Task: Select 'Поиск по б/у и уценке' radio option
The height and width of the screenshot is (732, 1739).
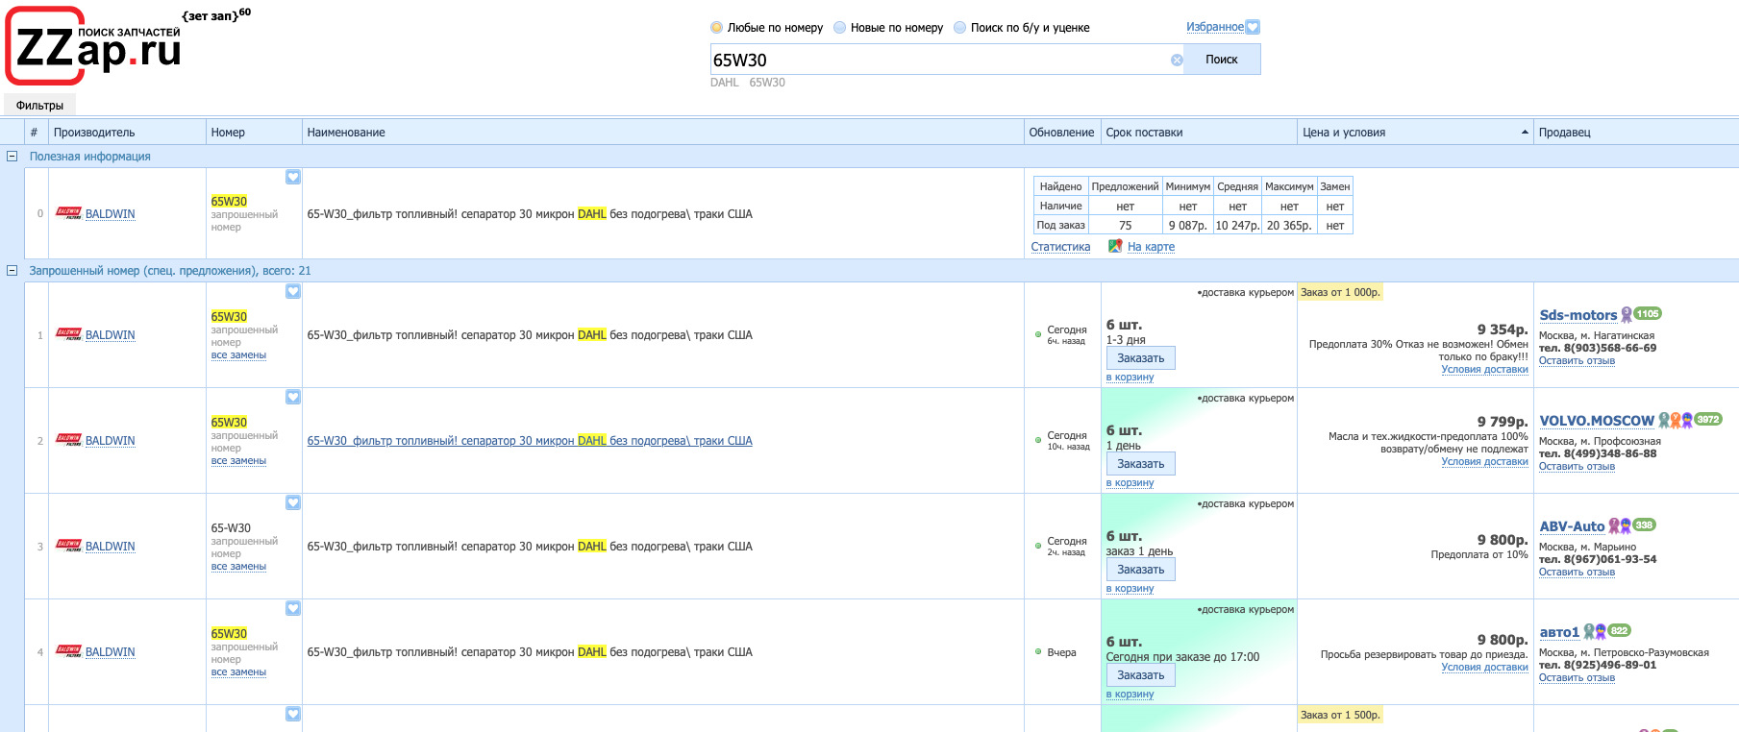Action: click(x=959, y=28)
